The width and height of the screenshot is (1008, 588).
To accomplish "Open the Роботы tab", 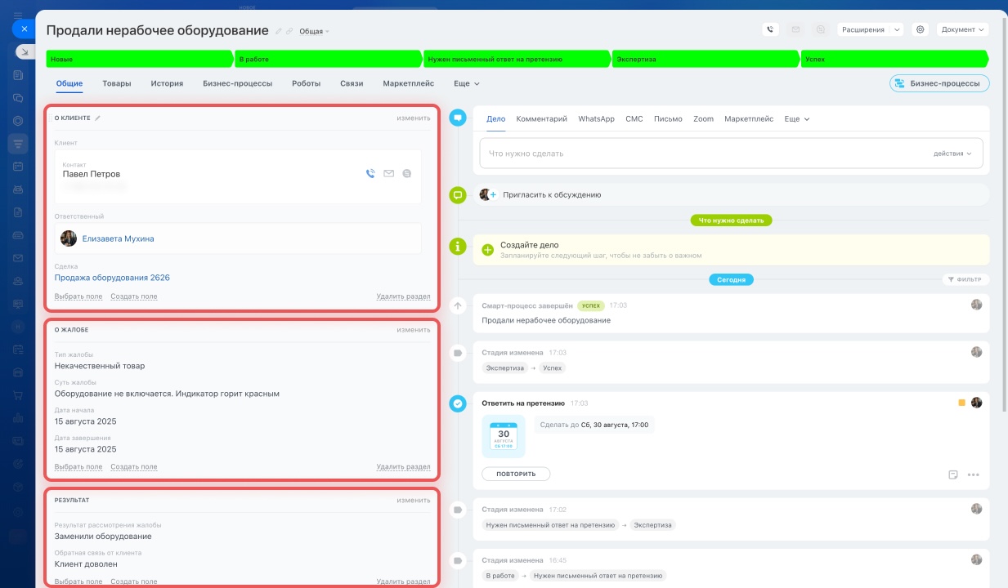I will coord(306,83).
